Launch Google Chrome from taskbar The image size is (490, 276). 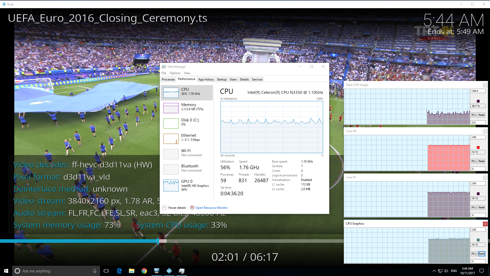144,271
